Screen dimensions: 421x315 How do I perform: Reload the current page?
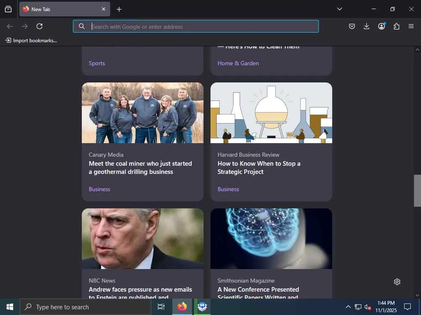coord(39,26)
